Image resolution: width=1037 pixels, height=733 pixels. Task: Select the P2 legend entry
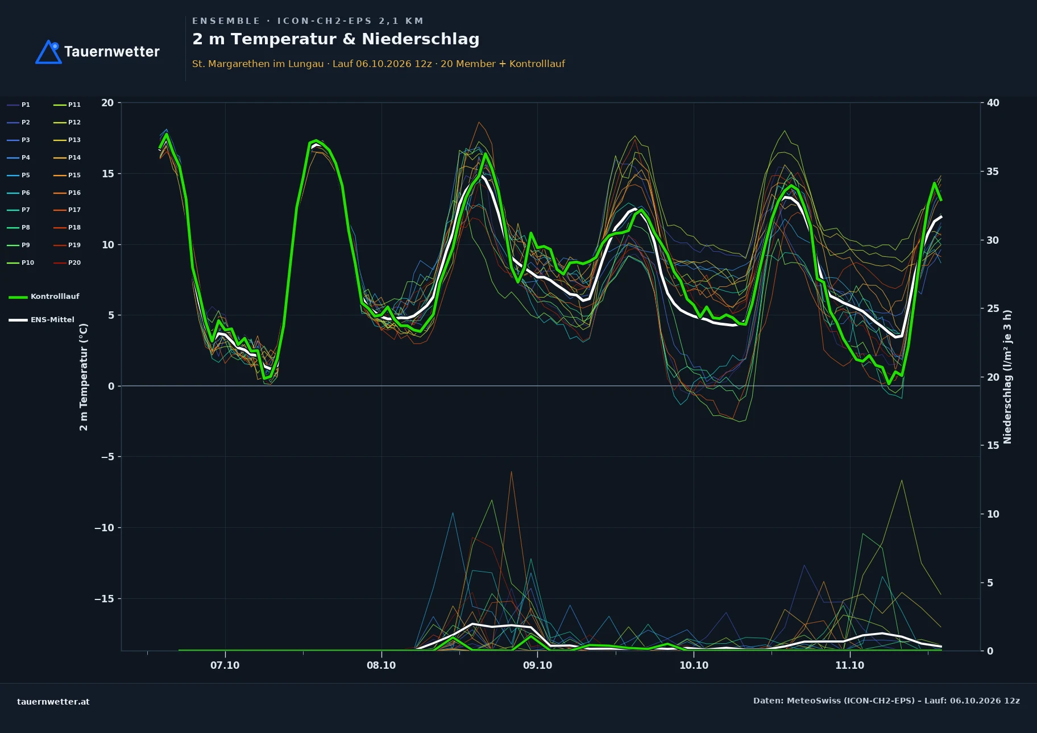coord(19,122)
